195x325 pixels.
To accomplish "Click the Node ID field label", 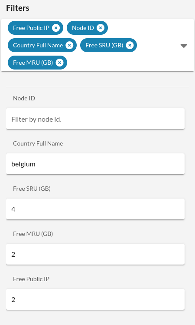I will [x=24, y=98].
